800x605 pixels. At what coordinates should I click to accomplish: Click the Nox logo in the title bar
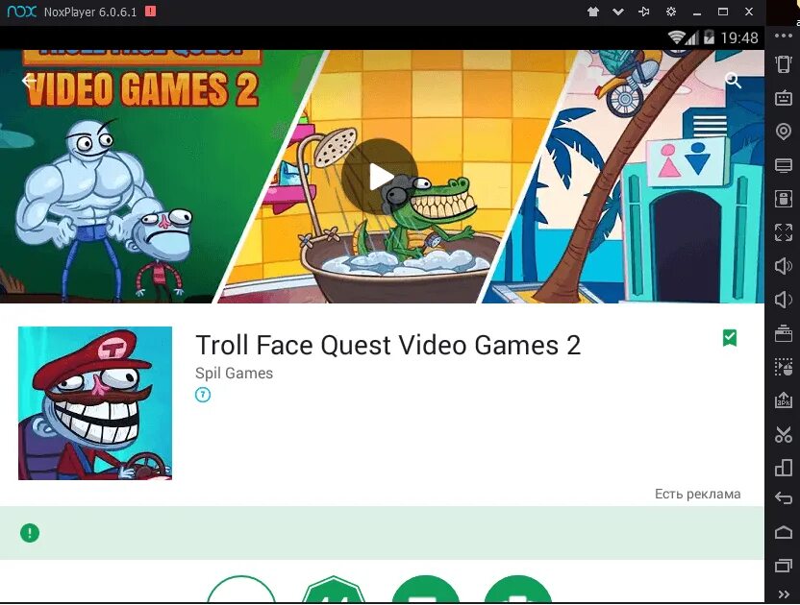21,12
